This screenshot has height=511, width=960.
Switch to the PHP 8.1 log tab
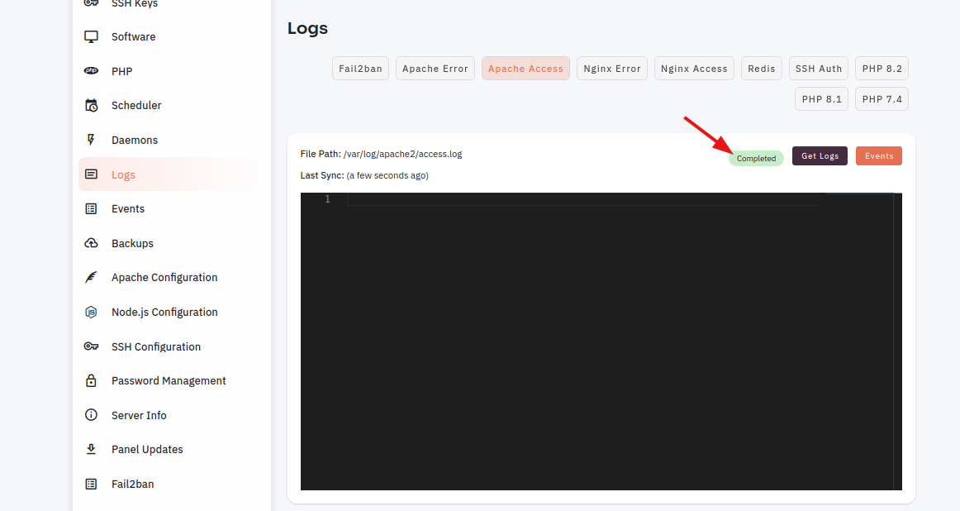pos(822,99)
